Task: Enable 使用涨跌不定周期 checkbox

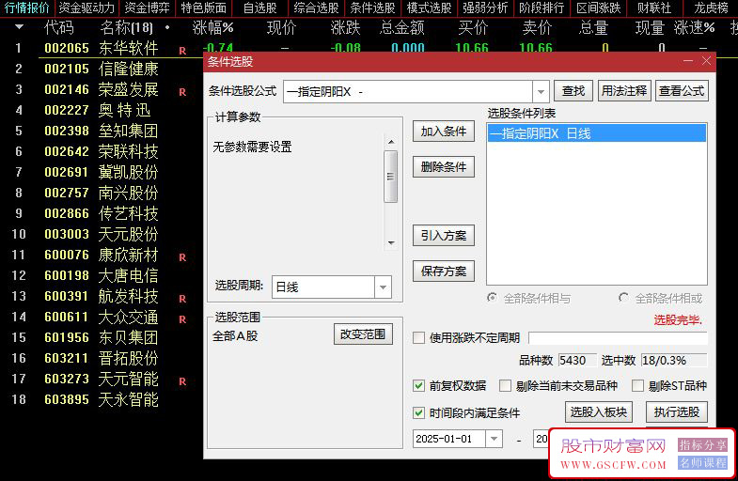Action: pyautogui.click(x=418, y=337)
